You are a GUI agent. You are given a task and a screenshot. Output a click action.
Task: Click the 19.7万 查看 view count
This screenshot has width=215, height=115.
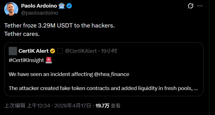pyautogui.click(x=108, y=106)
